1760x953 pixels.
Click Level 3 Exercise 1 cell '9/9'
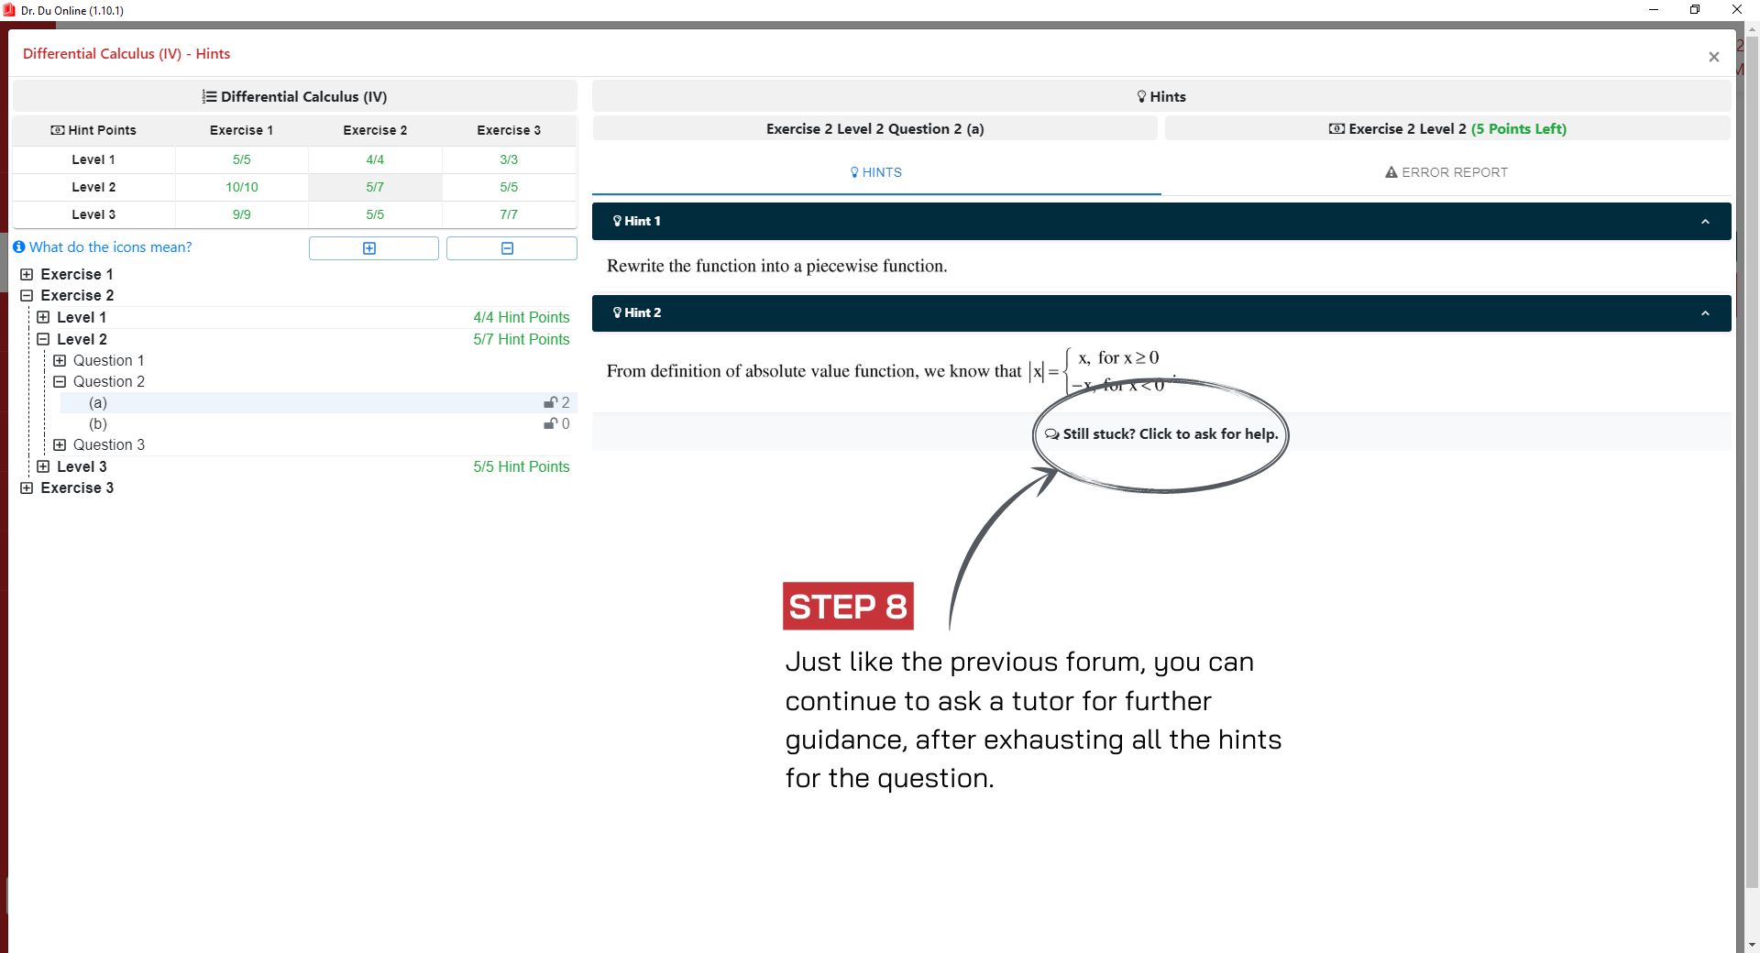tap(242, 214)
